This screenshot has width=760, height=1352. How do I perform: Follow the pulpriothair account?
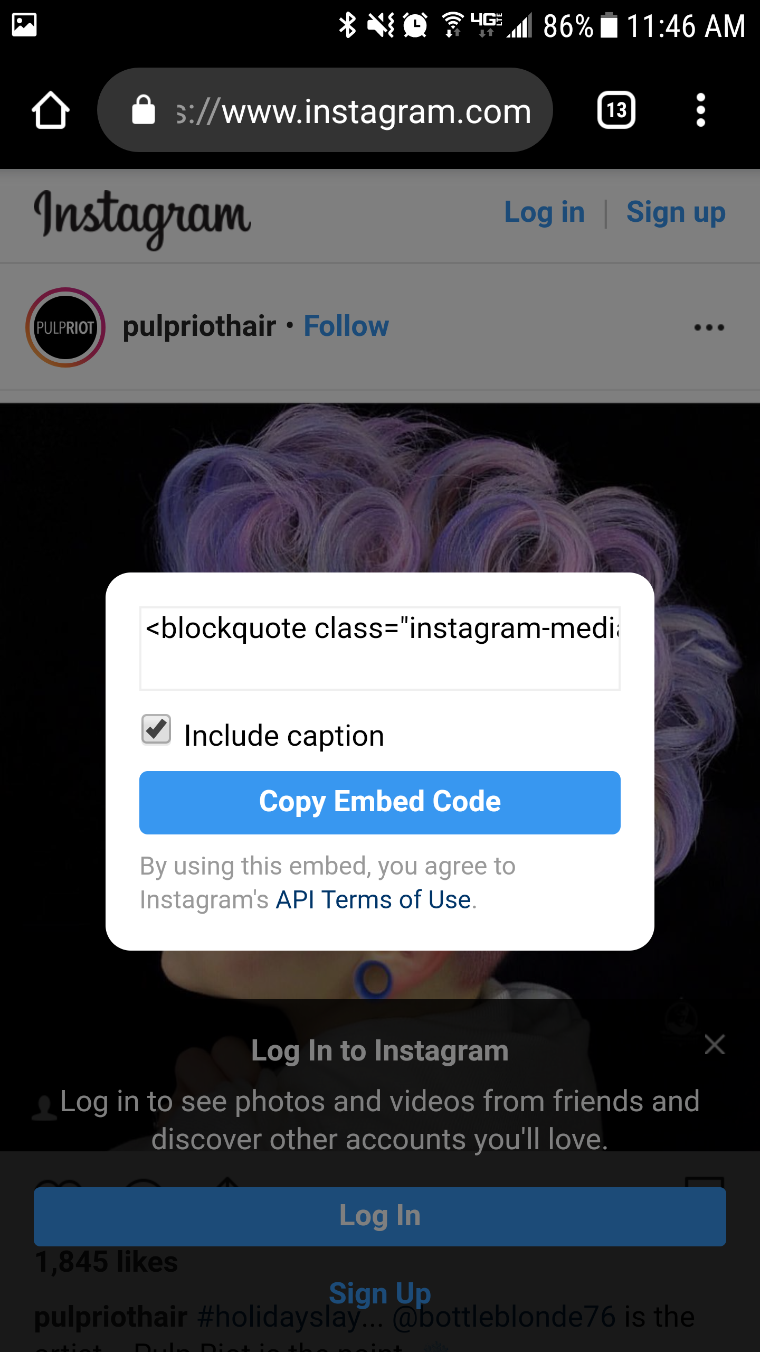(x=346, y=326)
